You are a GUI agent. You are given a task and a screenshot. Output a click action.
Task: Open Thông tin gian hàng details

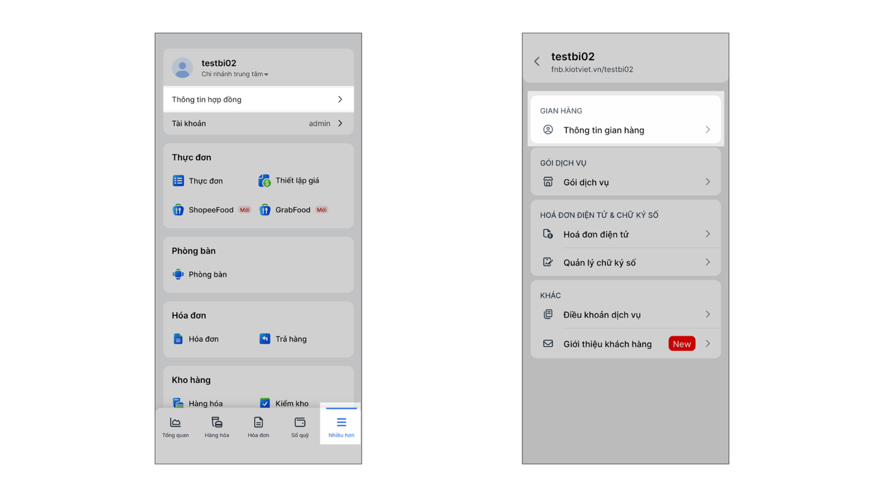[x=625, y=130]
